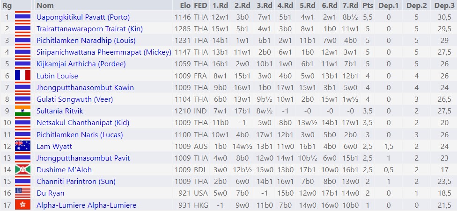Click the Thai flag beside Gulati Songwuth
The width and height of the screenshot is (457, 211).
23,99
